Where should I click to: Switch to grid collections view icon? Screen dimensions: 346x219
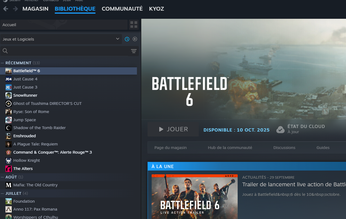(x=134, y=25)
